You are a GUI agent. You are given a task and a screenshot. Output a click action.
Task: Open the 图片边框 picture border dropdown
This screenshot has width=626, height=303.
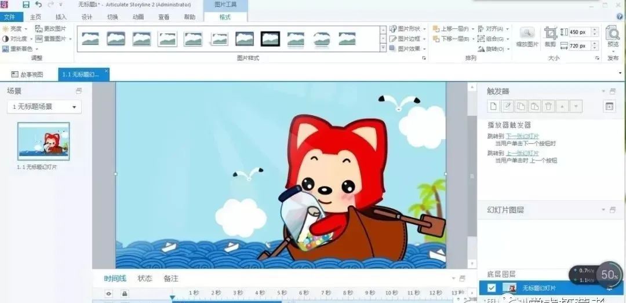[407, 39]
